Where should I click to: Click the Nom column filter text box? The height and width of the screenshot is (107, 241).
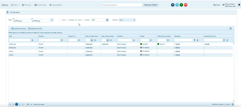point(20,40)
